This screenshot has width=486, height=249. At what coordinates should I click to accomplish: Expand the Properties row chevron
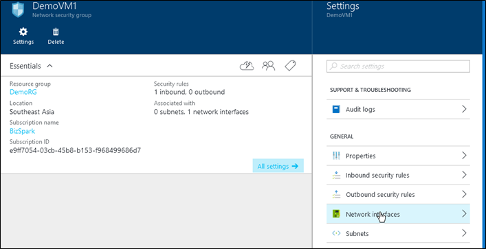coord(464,155)
